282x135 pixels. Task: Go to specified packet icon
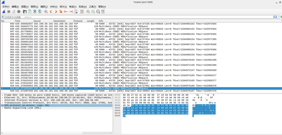(61, 12)
